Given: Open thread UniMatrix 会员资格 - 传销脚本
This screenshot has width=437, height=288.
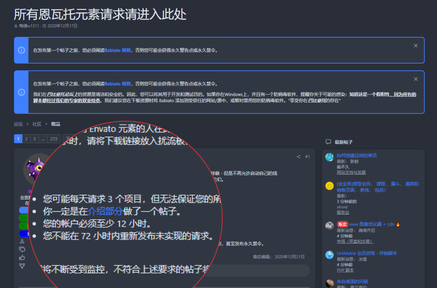Looking at the screenshot, I should [367, 253].
